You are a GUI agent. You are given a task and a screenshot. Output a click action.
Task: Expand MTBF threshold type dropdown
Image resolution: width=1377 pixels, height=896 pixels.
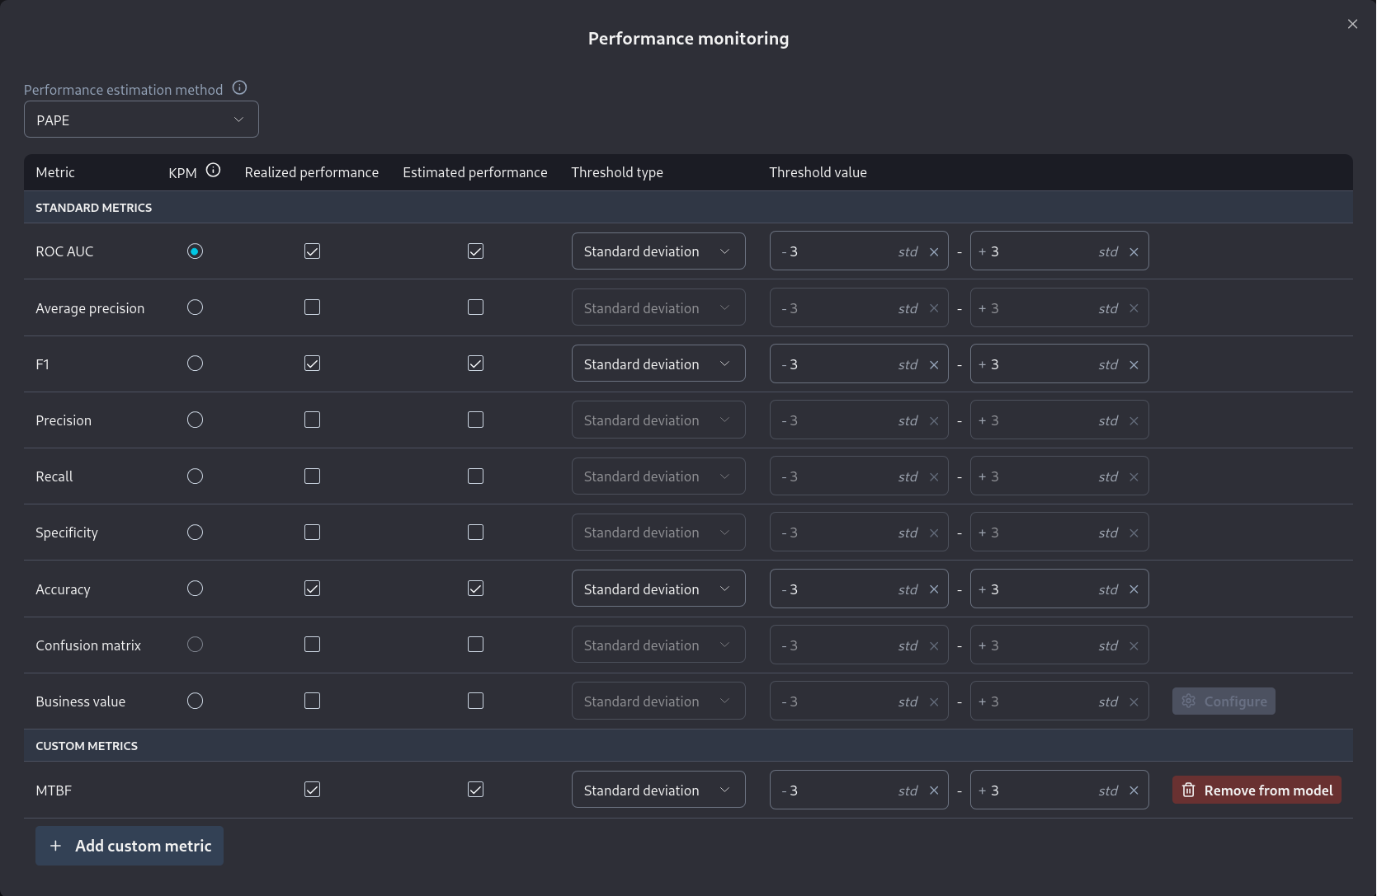click(658, 790)
